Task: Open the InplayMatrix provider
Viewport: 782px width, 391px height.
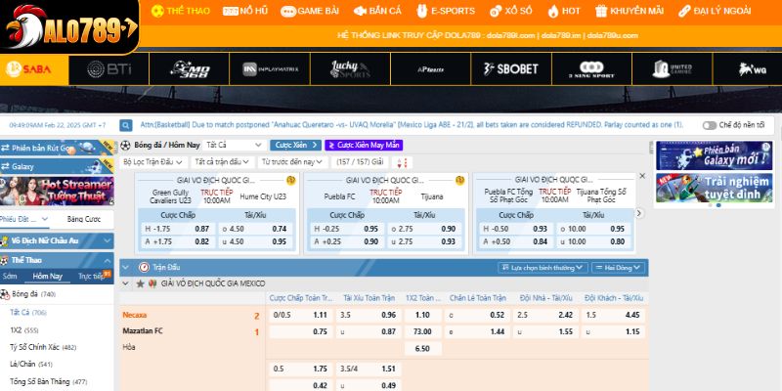Action: pyautogui.click(x=271, y=69)
